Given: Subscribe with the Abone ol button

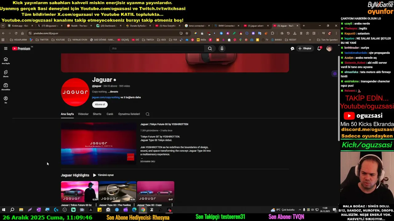Looking at the screenshot, I should point(100,104).
